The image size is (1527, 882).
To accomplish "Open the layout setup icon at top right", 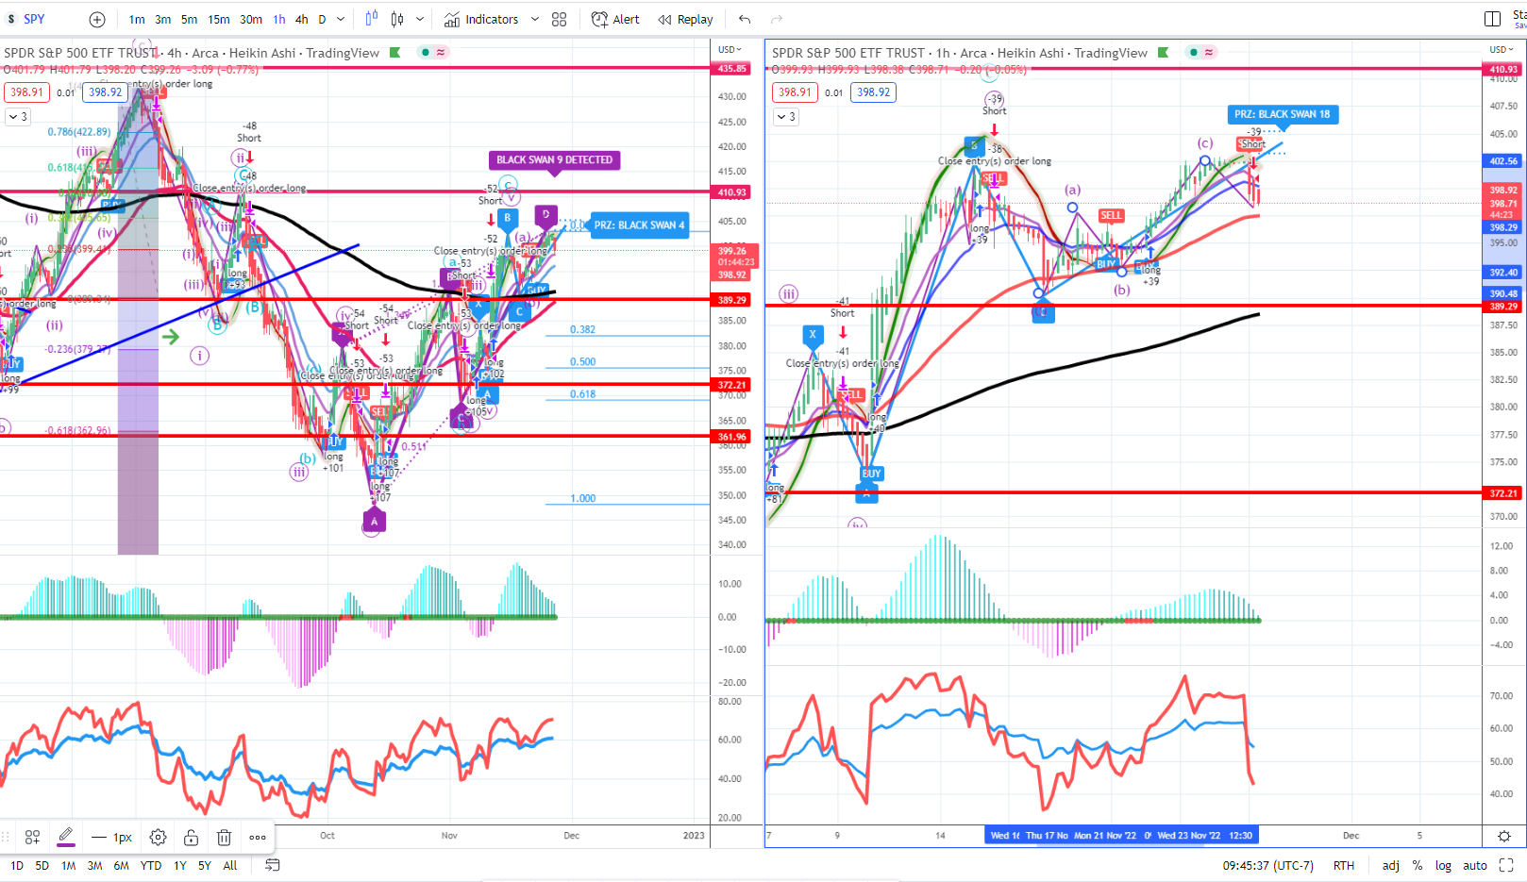I will coord(1492,19).
